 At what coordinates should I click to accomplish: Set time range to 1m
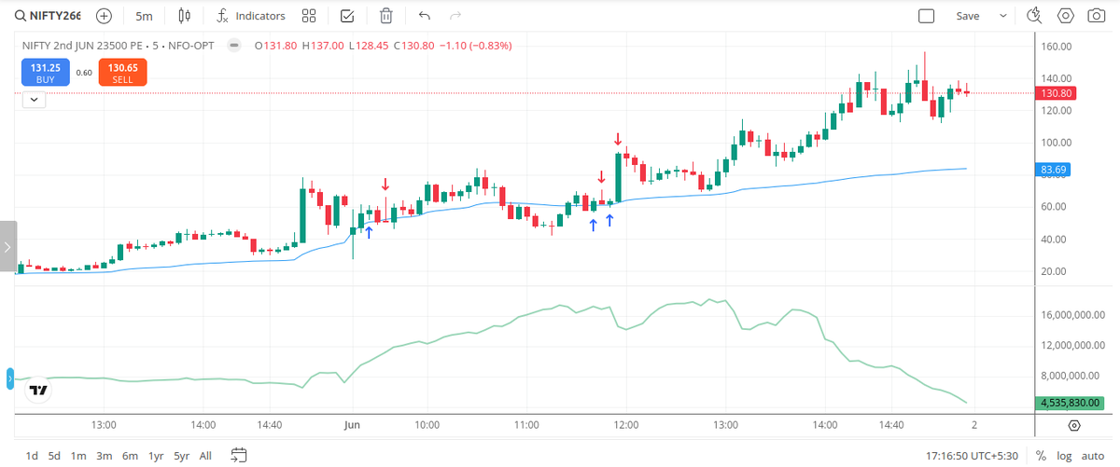pyautogui.click(x=78, y=456)
